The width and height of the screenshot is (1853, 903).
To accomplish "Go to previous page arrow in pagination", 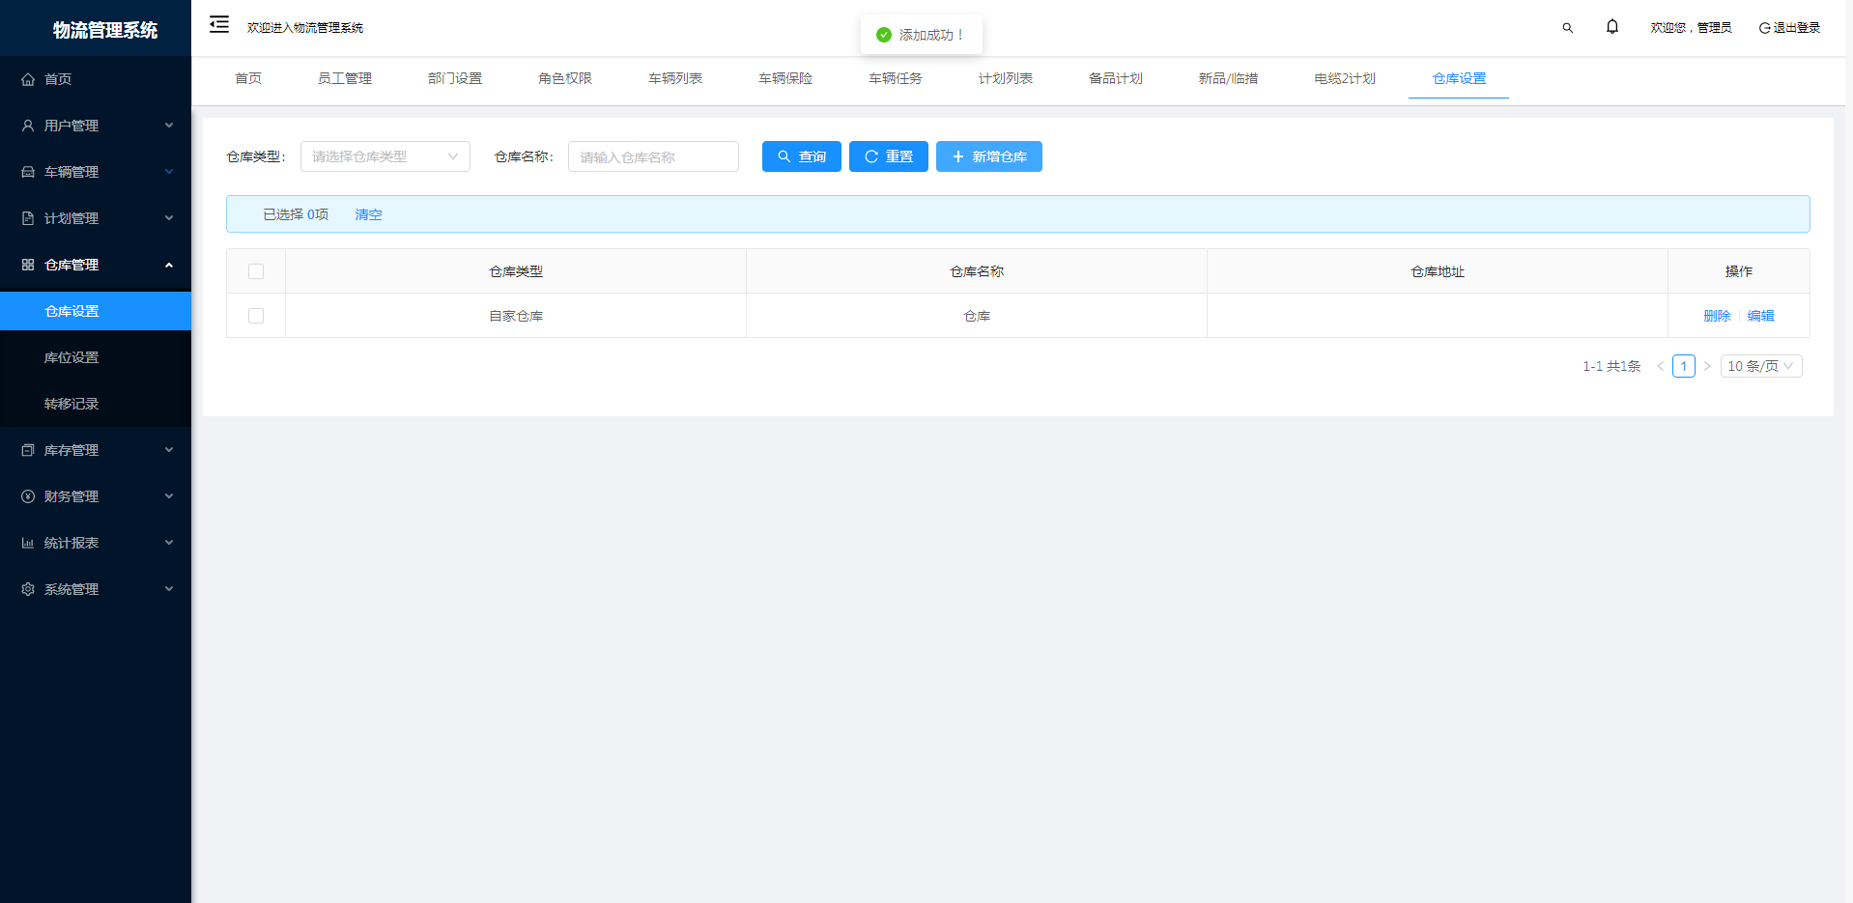I will tap(1660, 366).
